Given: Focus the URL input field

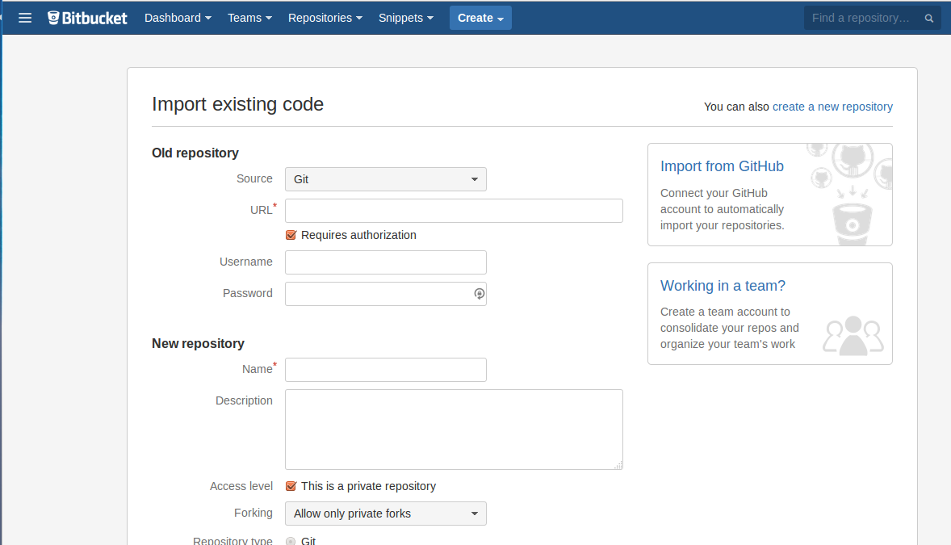Looking at the screenshot, I should pos(454,211).
